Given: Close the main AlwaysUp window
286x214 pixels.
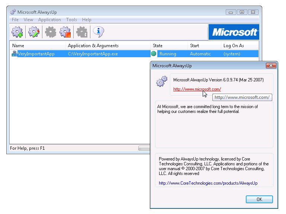Looking at the screenshot, I should click(253, 12).
